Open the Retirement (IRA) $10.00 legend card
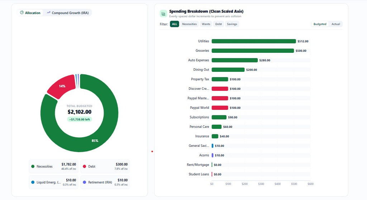Viewport: 367px width, 200px height. coord(105,182)
